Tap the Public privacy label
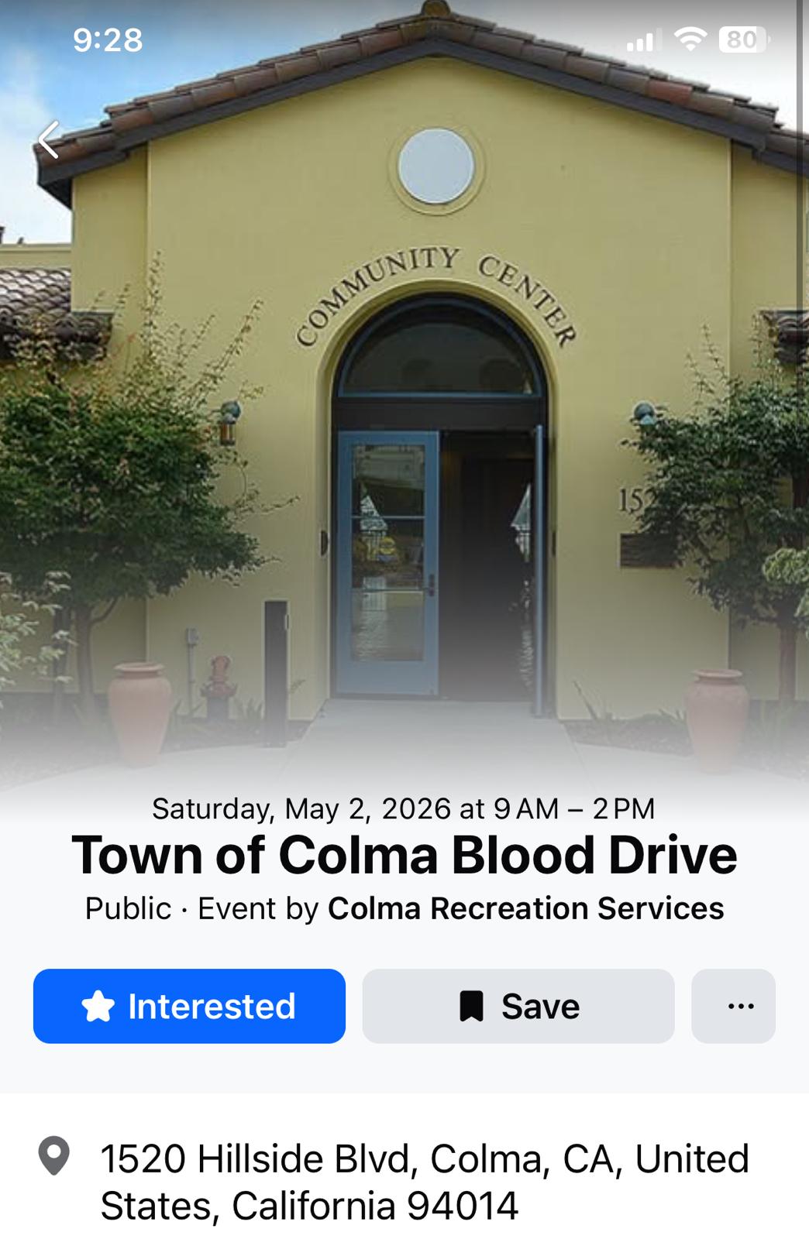The width and height of the screenshot is (809, 1239). tap(128, 908)
